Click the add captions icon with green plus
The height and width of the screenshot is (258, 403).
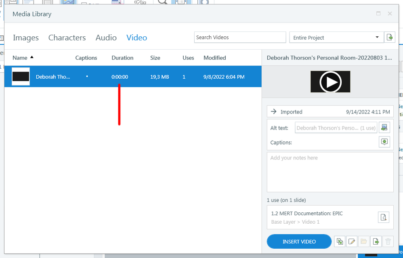point(384,142)
